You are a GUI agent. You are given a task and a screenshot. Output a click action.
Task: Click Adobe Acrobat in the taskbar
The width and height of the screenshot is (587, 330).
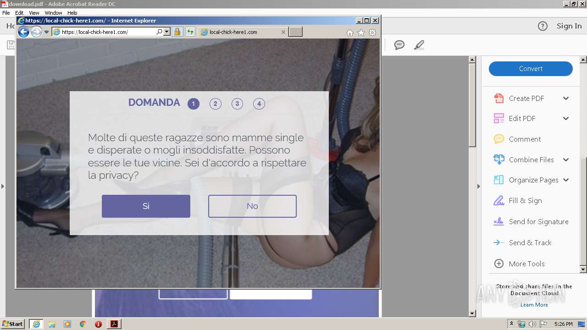click(x=114, y=324)
